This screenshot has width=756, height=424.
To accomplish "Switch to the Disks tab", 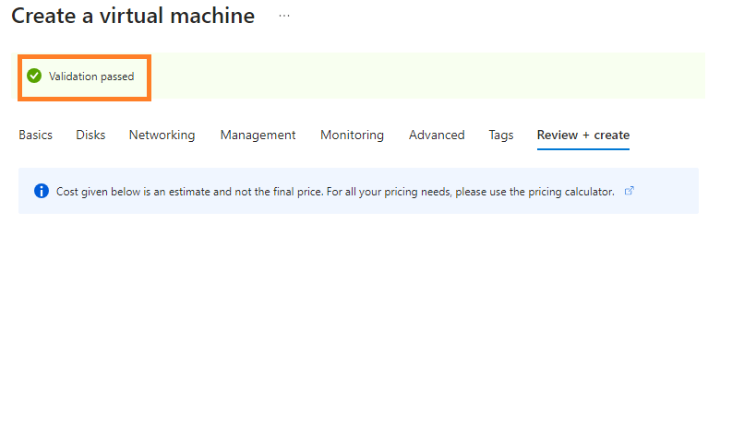I will pos(90,135).
